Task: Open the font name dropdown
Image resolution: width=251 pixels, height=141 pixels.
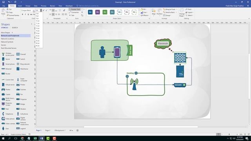Action: 34,11
